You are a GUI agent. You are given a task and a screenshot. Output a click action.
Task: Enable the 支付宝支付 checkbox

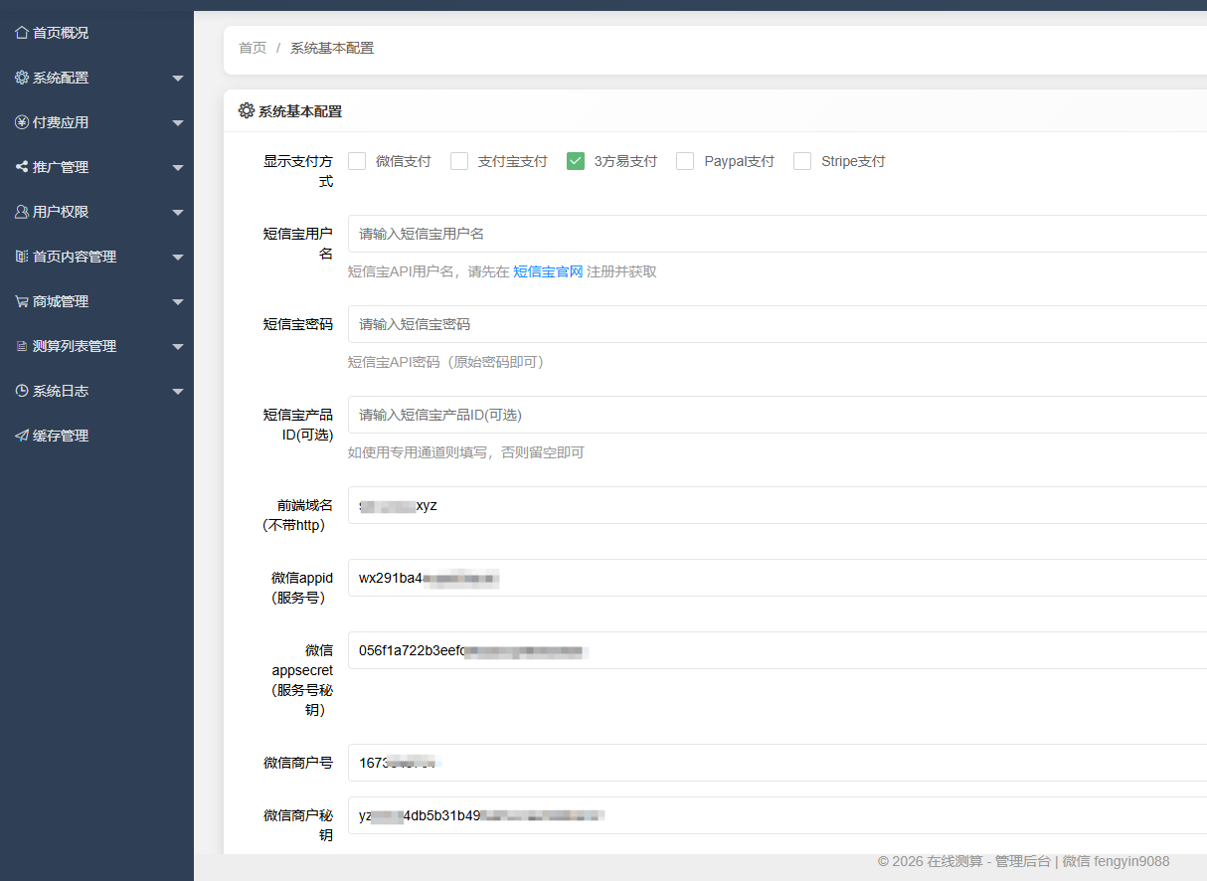459,161
